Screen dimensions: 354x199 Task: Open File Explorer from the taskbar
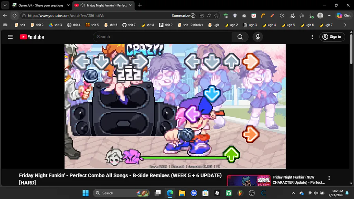pyautogui.click(x=182, y=193)
